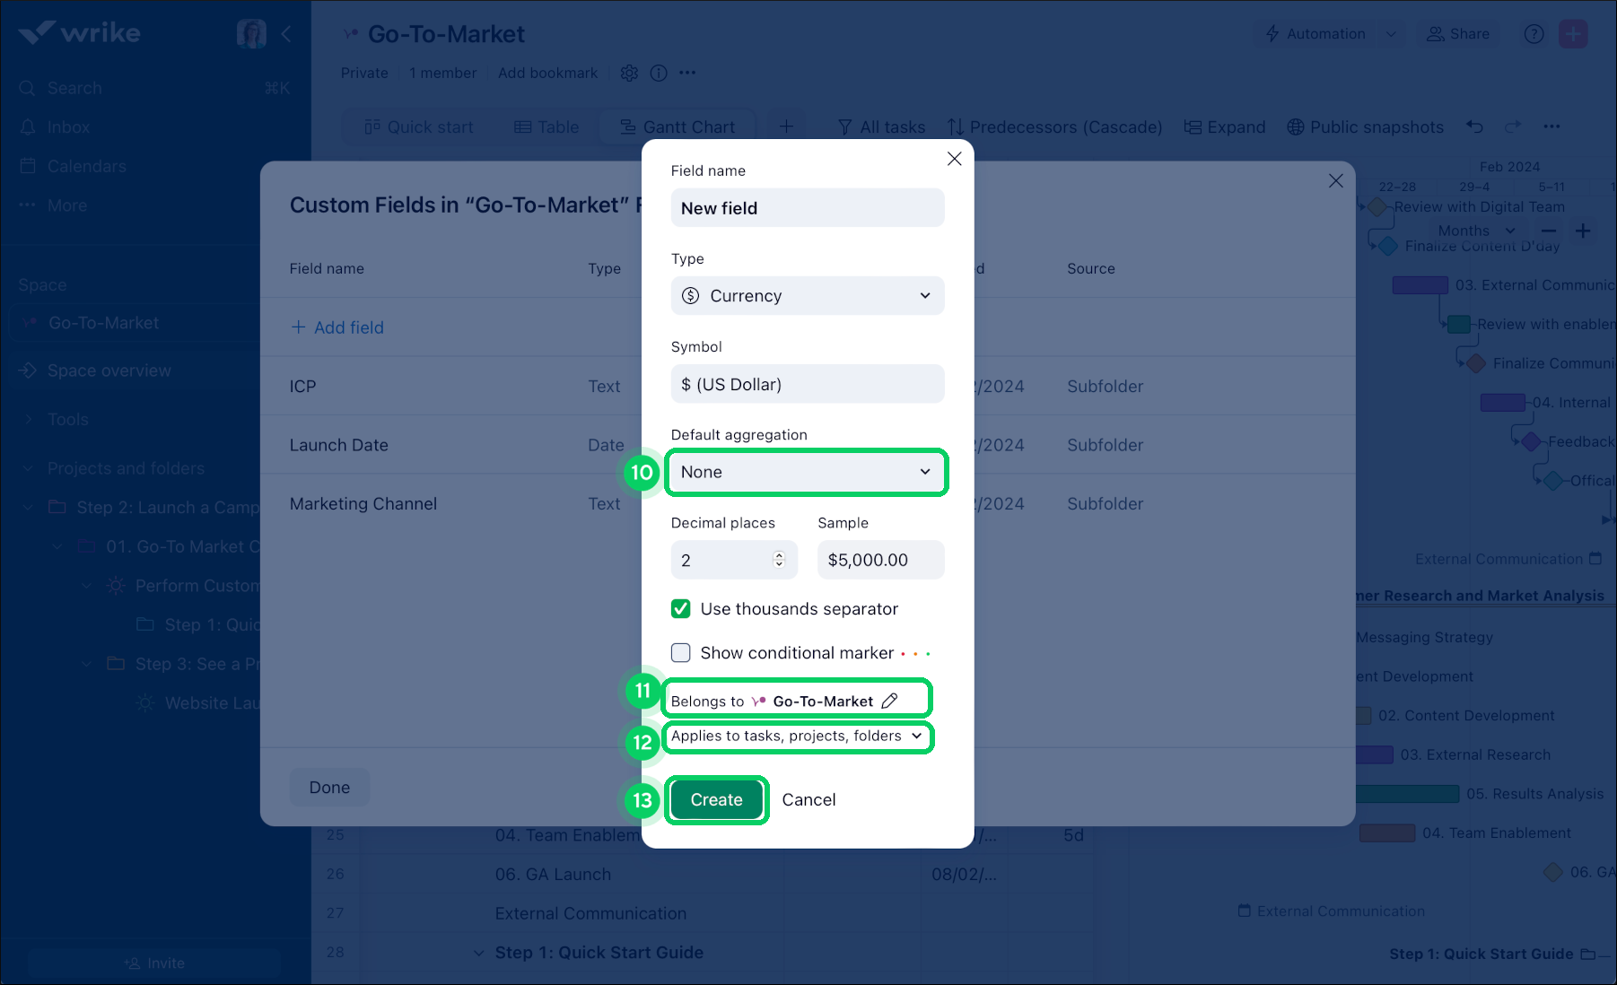Open the Type Currency dropdown

[x=808, y=296]
